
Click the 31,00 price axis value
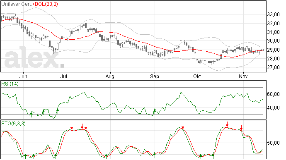[x=274, y=32]
